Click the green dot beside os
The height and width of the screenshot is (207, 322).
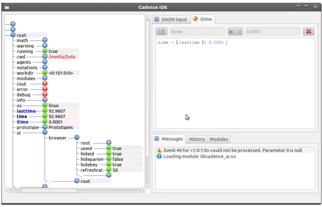tap(45, 105)
